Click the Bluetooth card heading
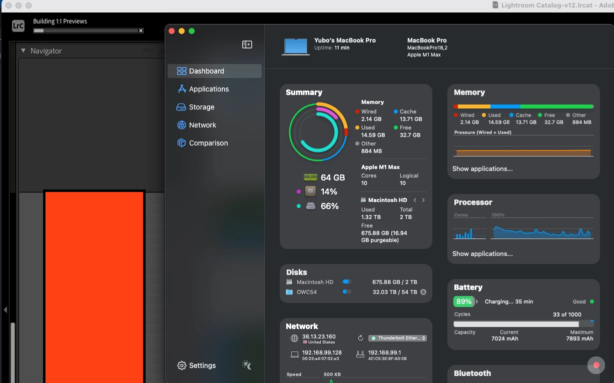Viewport: 614px width, 383px height. point(472,373)
